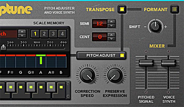This screenshot has height=107, width=184.
Task: Select scale memory slot 1
Action: (35, 34)
